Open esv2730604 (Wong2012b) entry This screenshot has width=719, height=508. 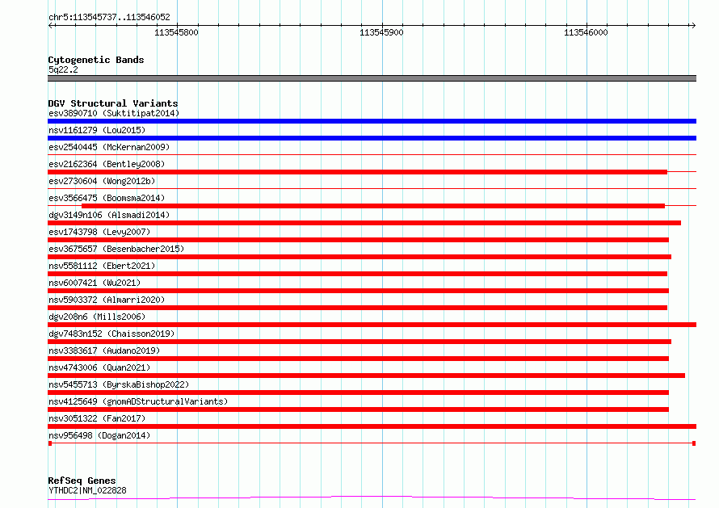tap(102, 181)
